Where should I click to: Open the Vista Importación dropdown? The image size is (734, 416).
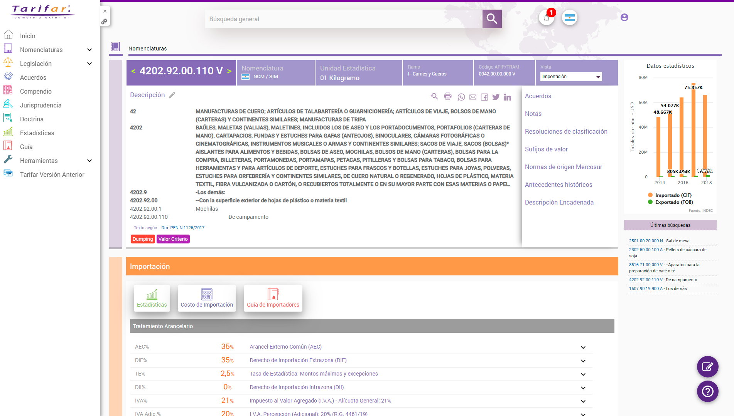point(571,77)
